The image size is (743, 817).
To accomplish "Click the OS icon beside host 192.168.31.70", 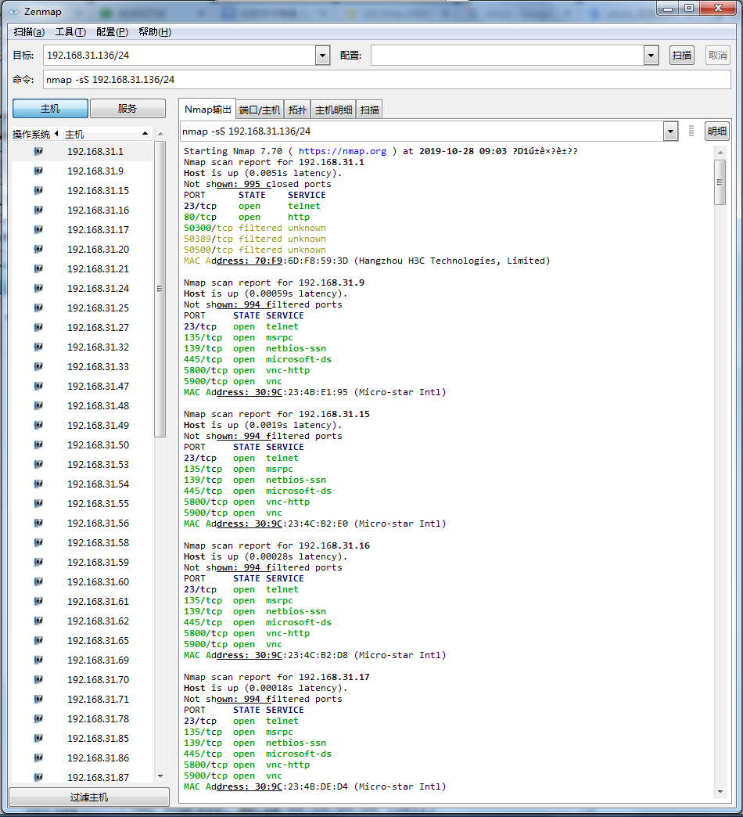I will pos(38,679).
